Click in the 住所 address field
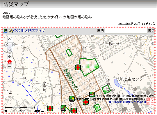The image size is (157, 115). point(126,31)
